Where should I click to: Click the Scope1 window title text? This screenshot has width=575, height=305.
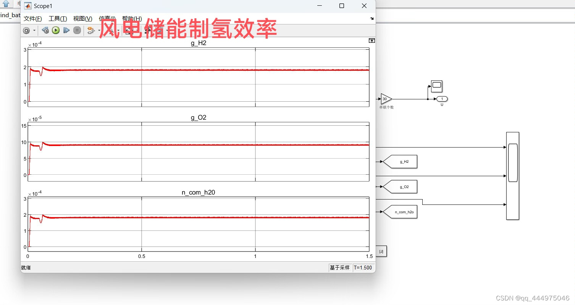(x=43, y=6)
